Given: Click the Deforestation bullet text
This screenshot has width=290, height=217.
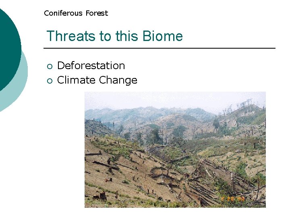Looking at the screenshot, I should (x=91, y=66).
